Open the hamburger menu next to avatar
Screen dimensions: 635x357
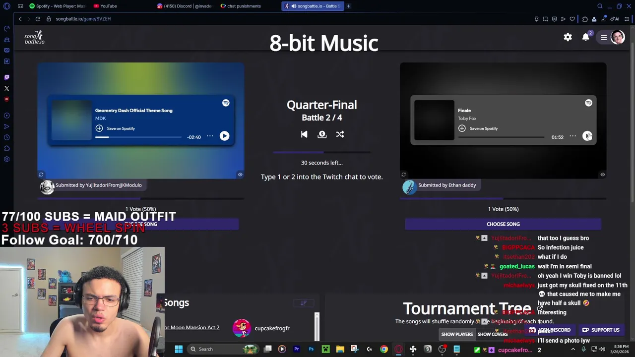pos(604,37)
